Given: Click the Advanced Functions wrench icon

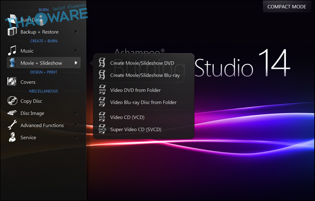Looking at the screenshot, I should tap(12, 124).
